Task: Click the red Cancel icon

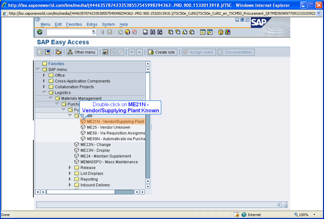Action: click(x=135, y=32)
